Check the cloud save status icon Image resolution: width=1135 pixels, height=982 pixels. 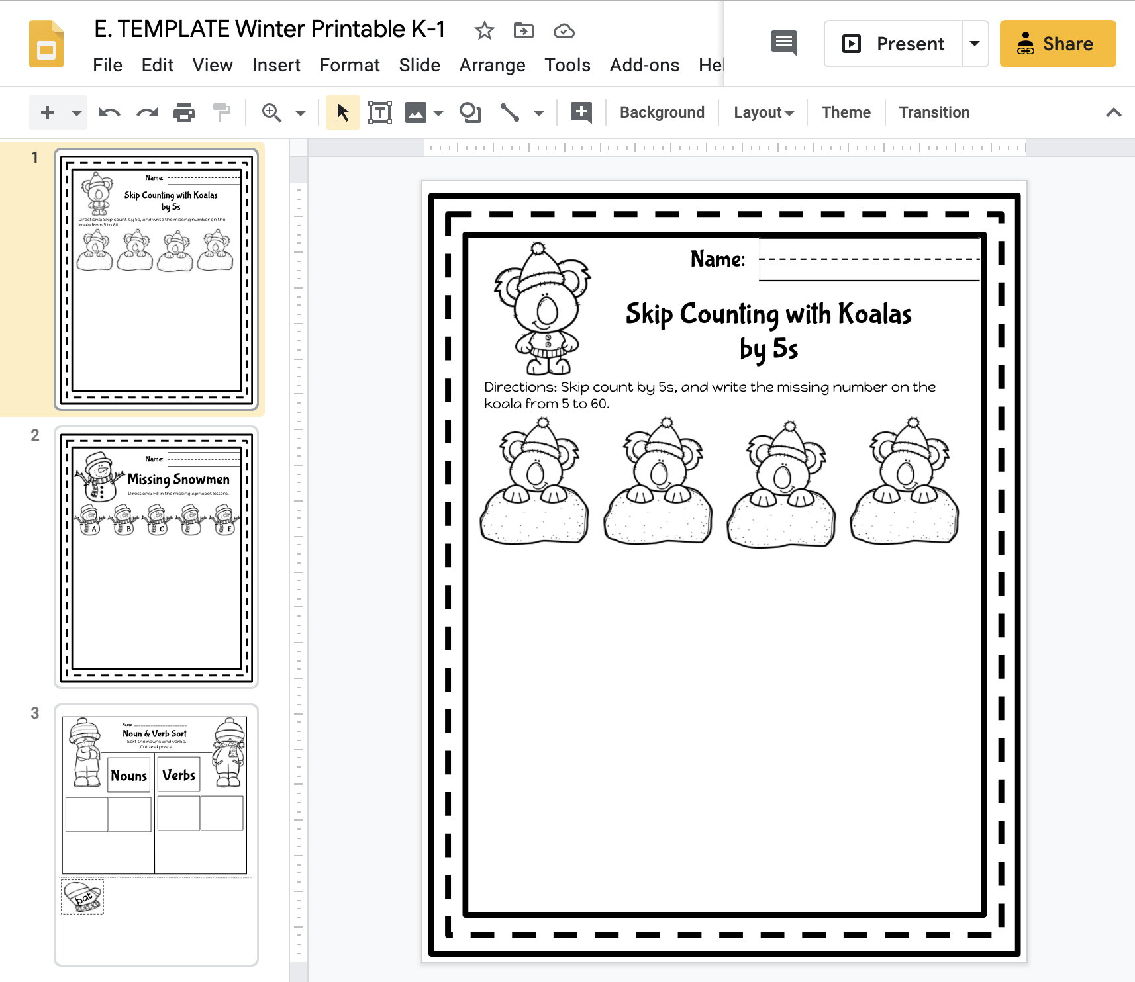564,30
